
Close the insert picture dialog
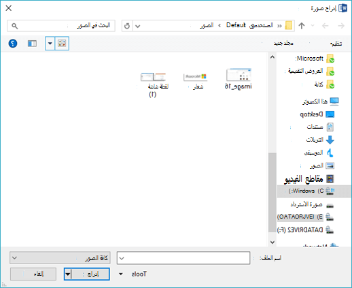click(9, 8)
